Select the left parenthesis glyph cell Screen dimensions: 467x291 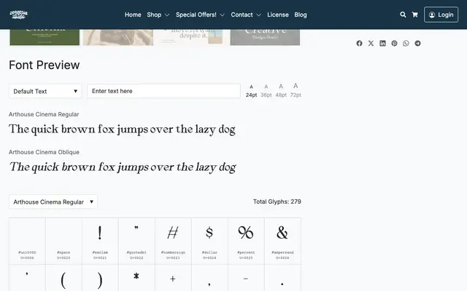click(63, 278)
